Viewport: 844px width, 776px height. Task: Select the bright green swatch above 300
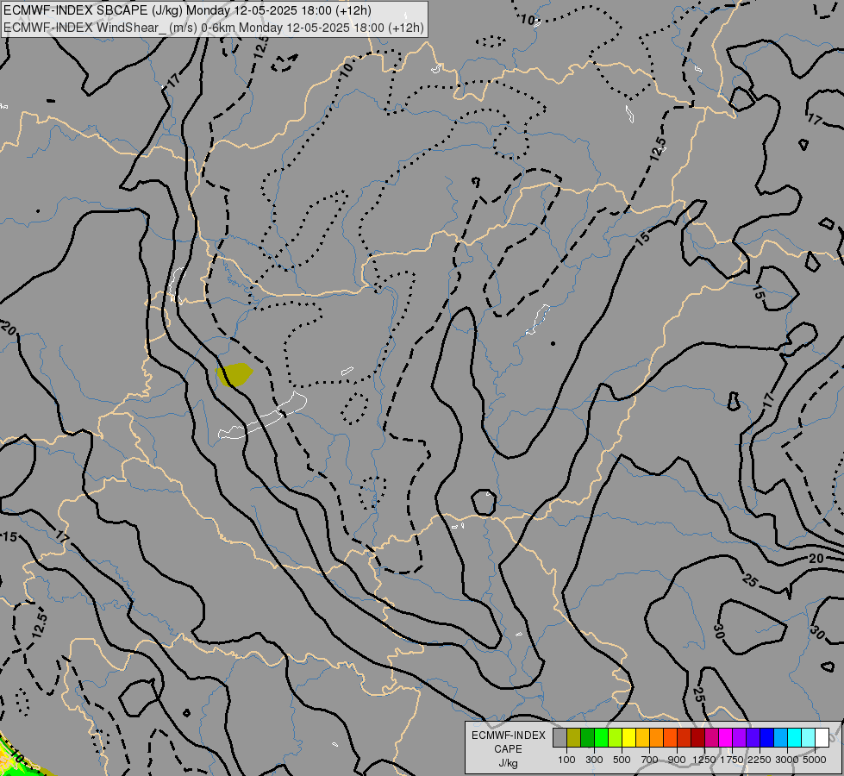click(x=601, y=737)
